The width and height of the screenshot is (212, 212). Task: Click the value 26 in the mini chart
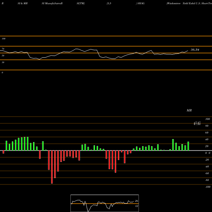(x=137, y=201)
